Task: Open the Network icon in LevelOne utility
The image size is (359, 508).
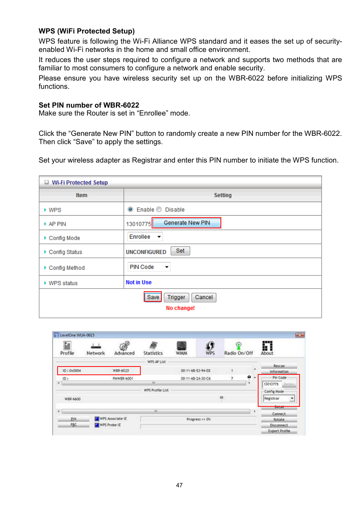Action: pyautogui.click(x=96, y=348)
